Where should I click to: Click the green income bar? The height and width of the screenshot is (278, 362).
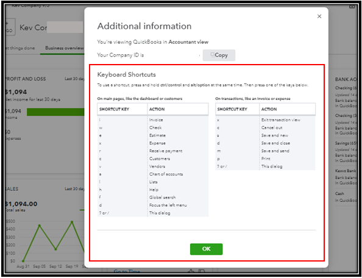[55, 112]
